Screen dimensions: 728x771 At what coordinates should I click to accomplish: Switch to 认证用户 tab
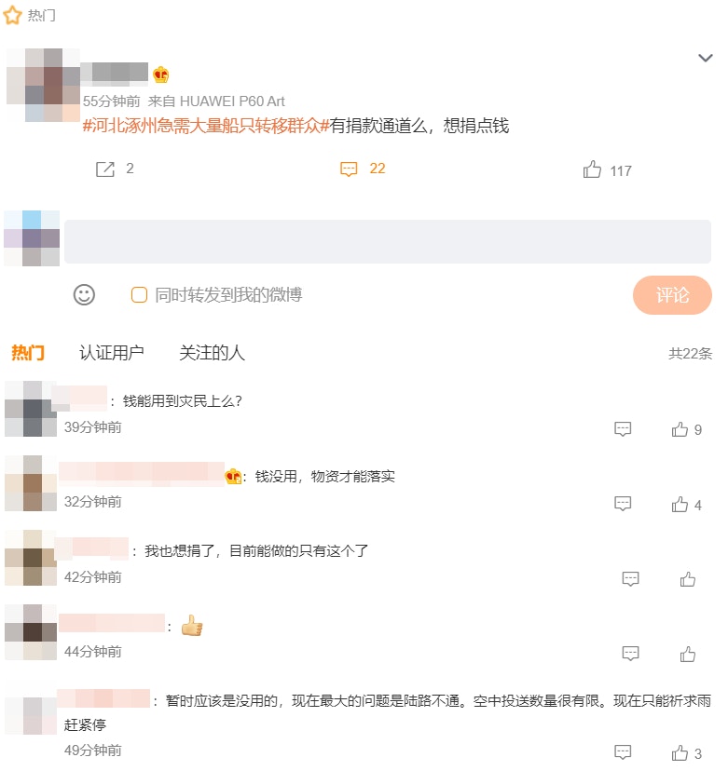click(x=112, y=353)
